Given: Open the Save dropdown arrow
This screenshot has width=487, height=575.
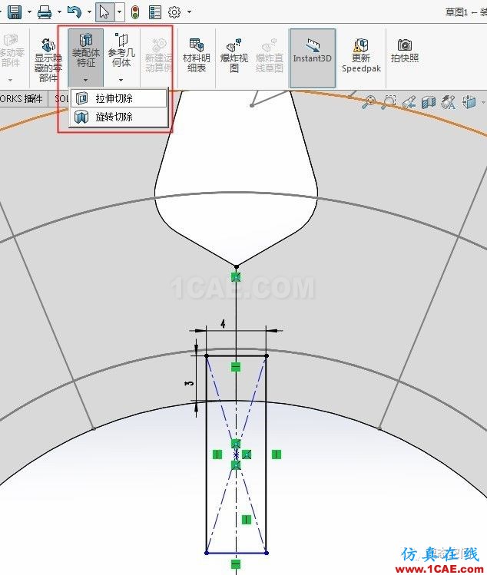Looking at the screenshot, I should (x=29, y=12).
